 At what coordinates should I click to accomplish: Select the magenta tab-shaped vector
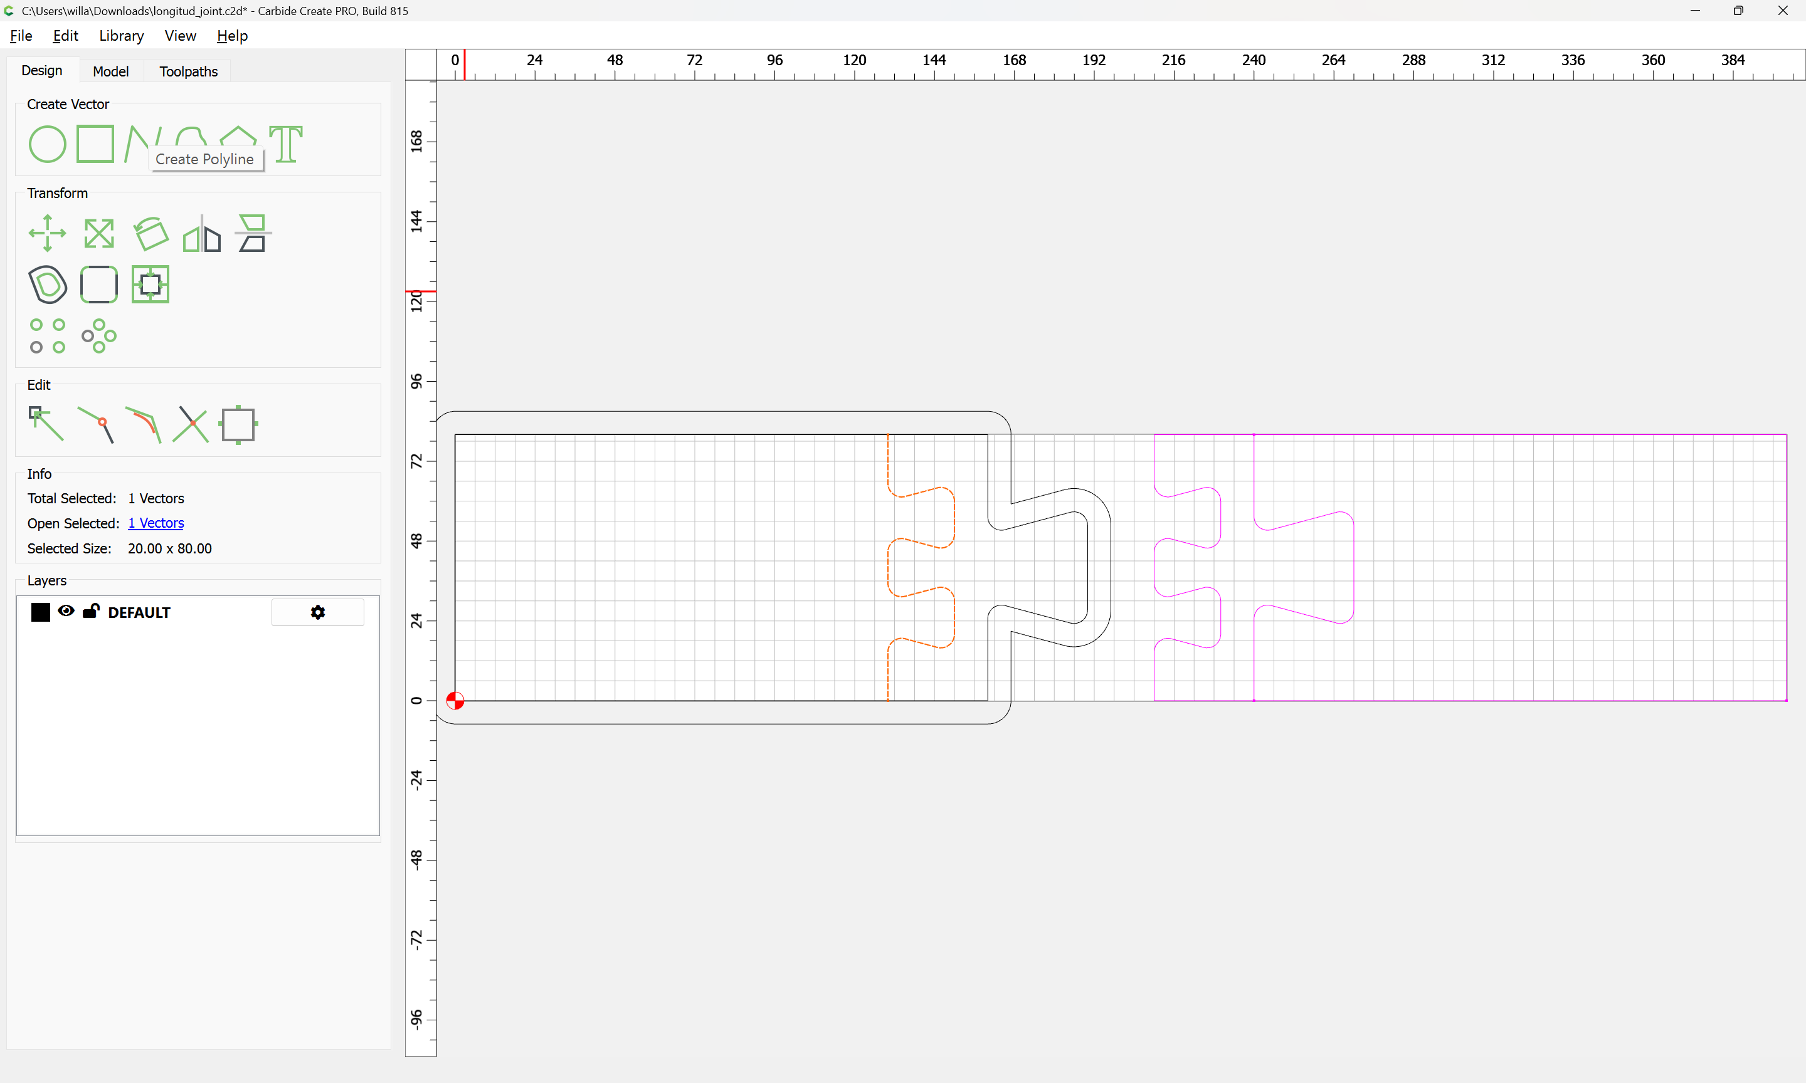point(1353,568)
